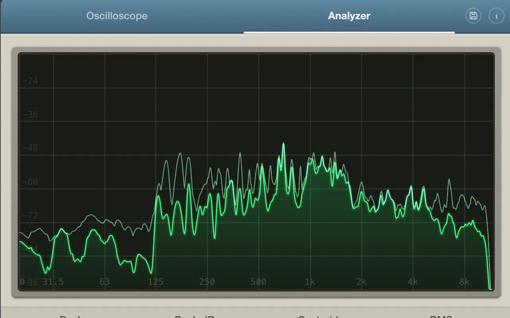Click the 31.5 frequency label
This screenshot has width=510, height=318.
53,282
